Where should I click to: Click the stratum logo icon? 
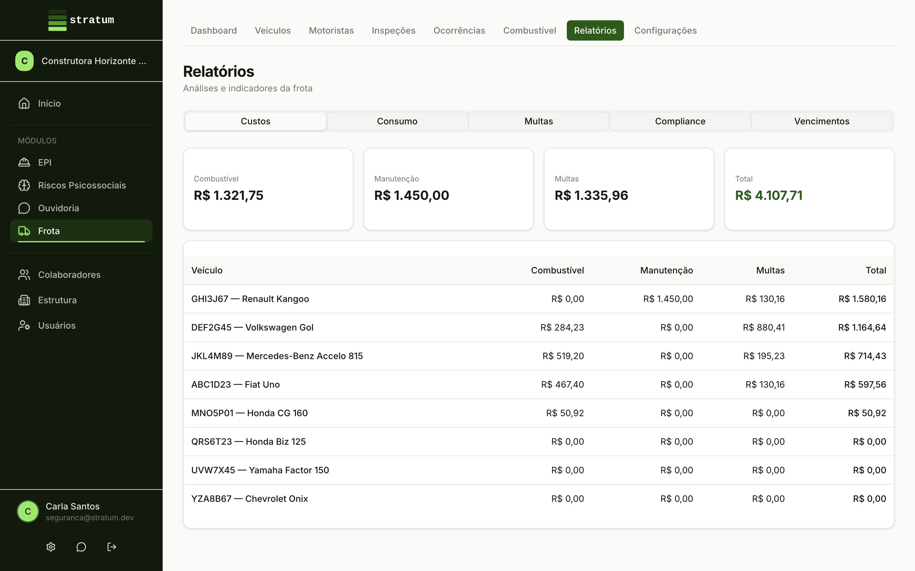(58, 20)
